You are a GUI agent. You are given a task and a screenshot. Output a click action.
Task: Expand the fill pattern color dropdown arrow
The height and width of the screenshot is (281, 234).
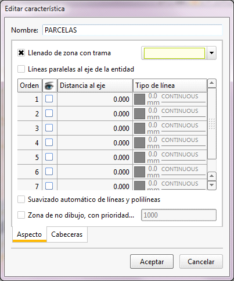pos(211,53)
